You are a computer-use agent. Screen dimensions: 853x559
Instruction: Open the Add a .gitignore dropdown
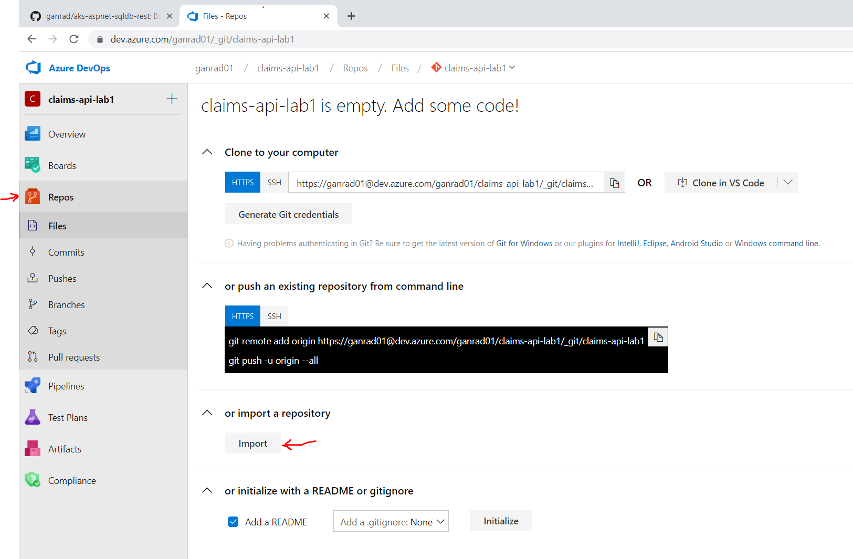click(x=391, y=521)
